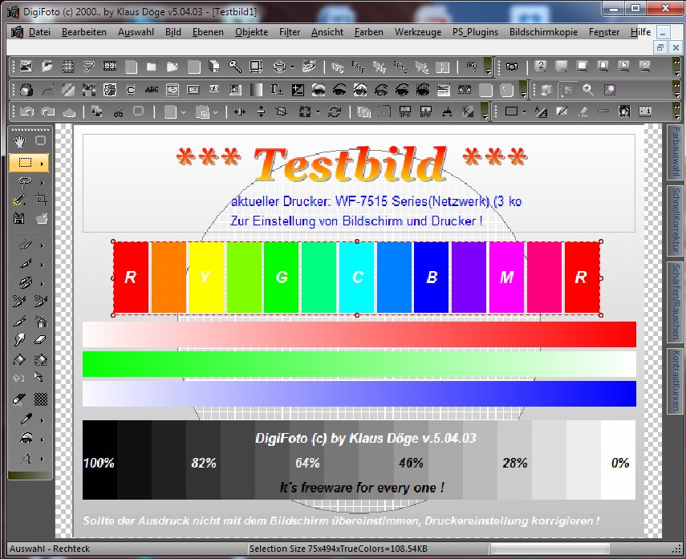686x559 pixels.
Task: Click the Save as BMP icon
Action: click(x=426, y=112)
